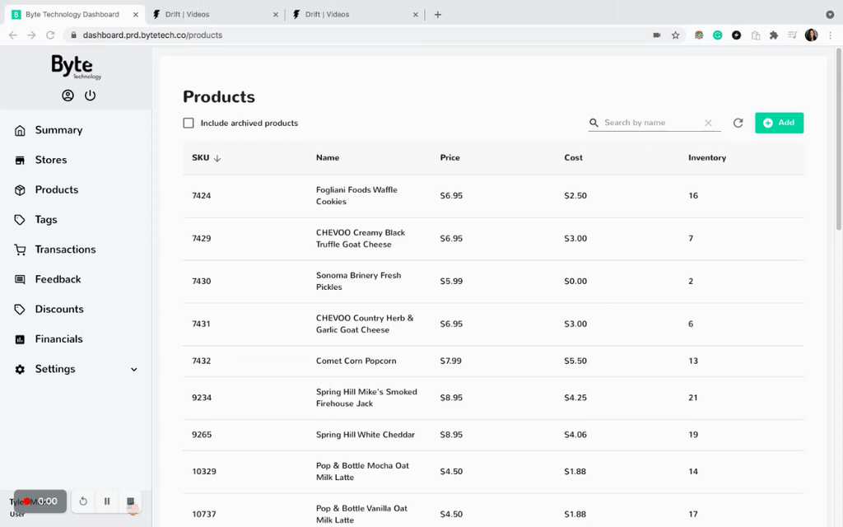This screenshot has height=527, width=843.
Task: Go to the Tags section
Action: 46,220
